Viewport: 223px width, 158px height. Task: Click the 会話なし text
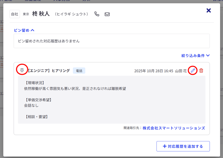[31, 105]
